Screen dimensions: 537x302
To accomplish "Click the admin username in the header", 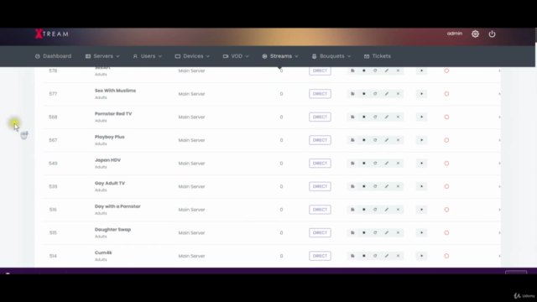I will point(455,34).
